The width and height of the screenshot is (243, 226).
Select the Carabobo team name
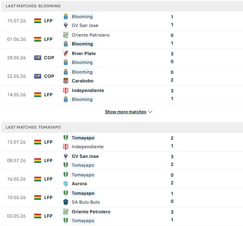(83, 81)
